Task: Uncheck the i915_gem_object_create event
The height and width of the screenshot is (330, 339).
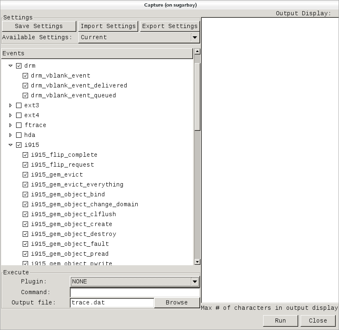Action: click(x=25, y=224)
